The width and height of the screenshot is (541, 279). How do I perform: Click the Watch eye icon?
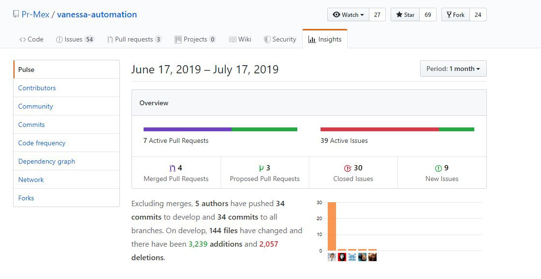[x=336, y=15]
